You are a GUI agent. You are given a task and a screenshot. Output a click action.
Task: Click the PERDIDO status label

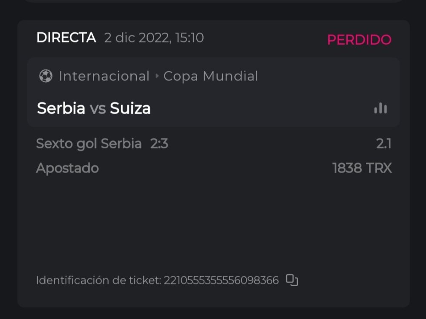[x=359, y=40]
